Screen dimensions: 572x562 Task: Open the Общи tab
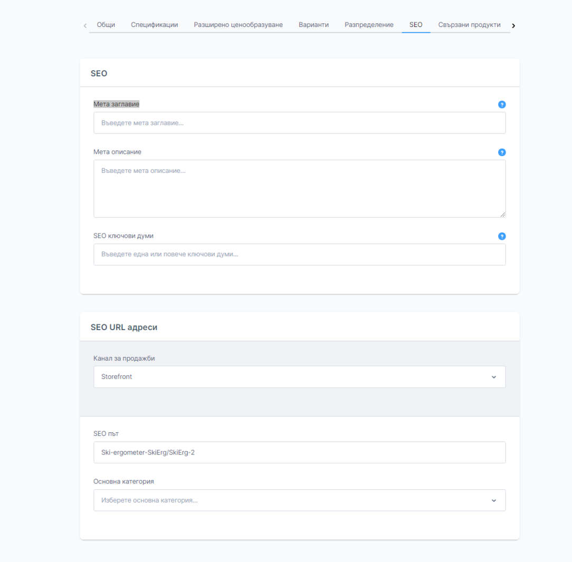click(x=106, y=25)
